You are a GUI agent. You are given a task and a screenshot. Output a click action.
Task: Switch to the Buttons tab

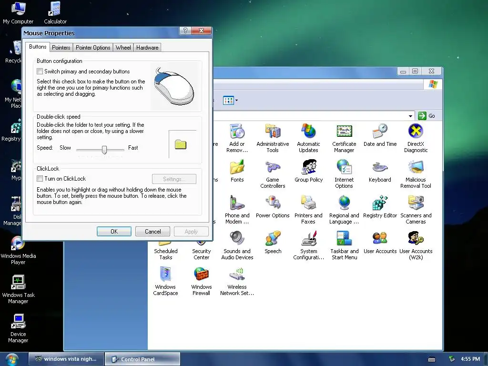pos(38,47)
